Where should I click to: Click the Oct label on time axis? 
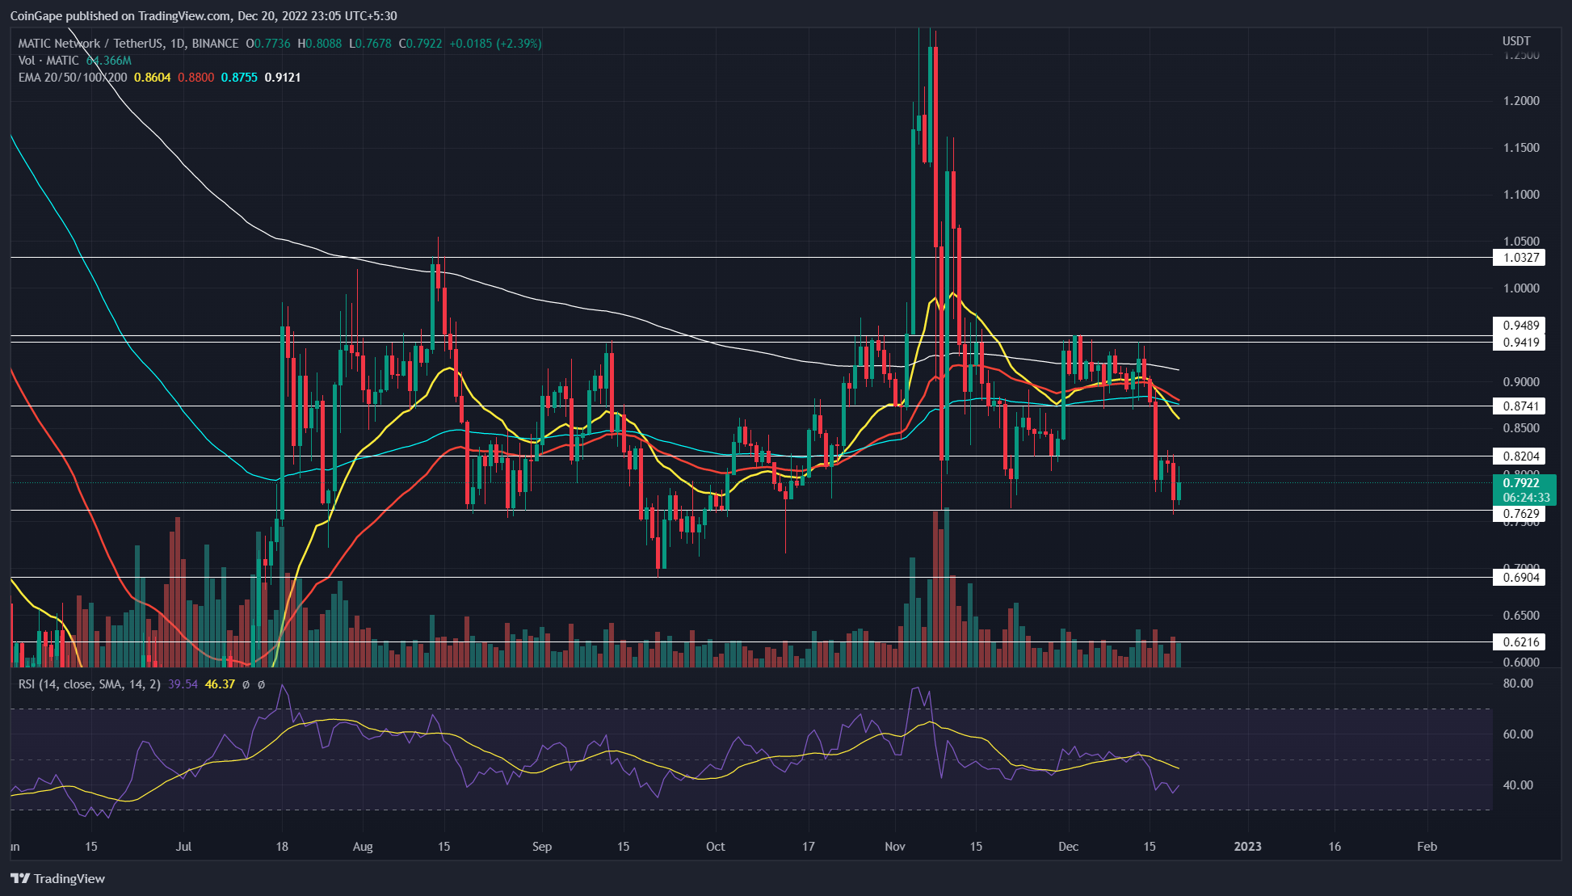[x=715, y=847]
